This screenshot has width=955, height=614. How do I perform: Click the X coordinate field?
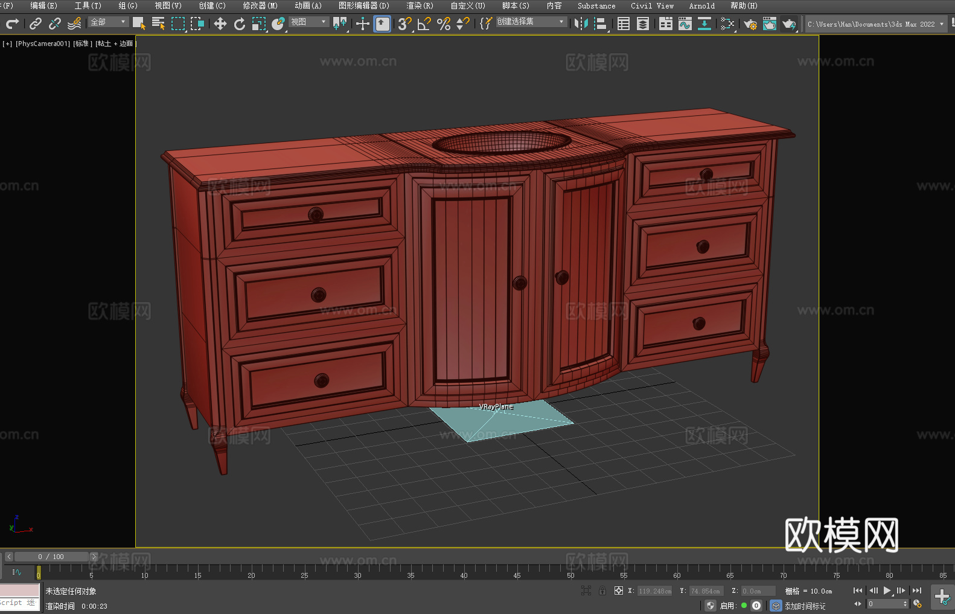coord(655,591)
